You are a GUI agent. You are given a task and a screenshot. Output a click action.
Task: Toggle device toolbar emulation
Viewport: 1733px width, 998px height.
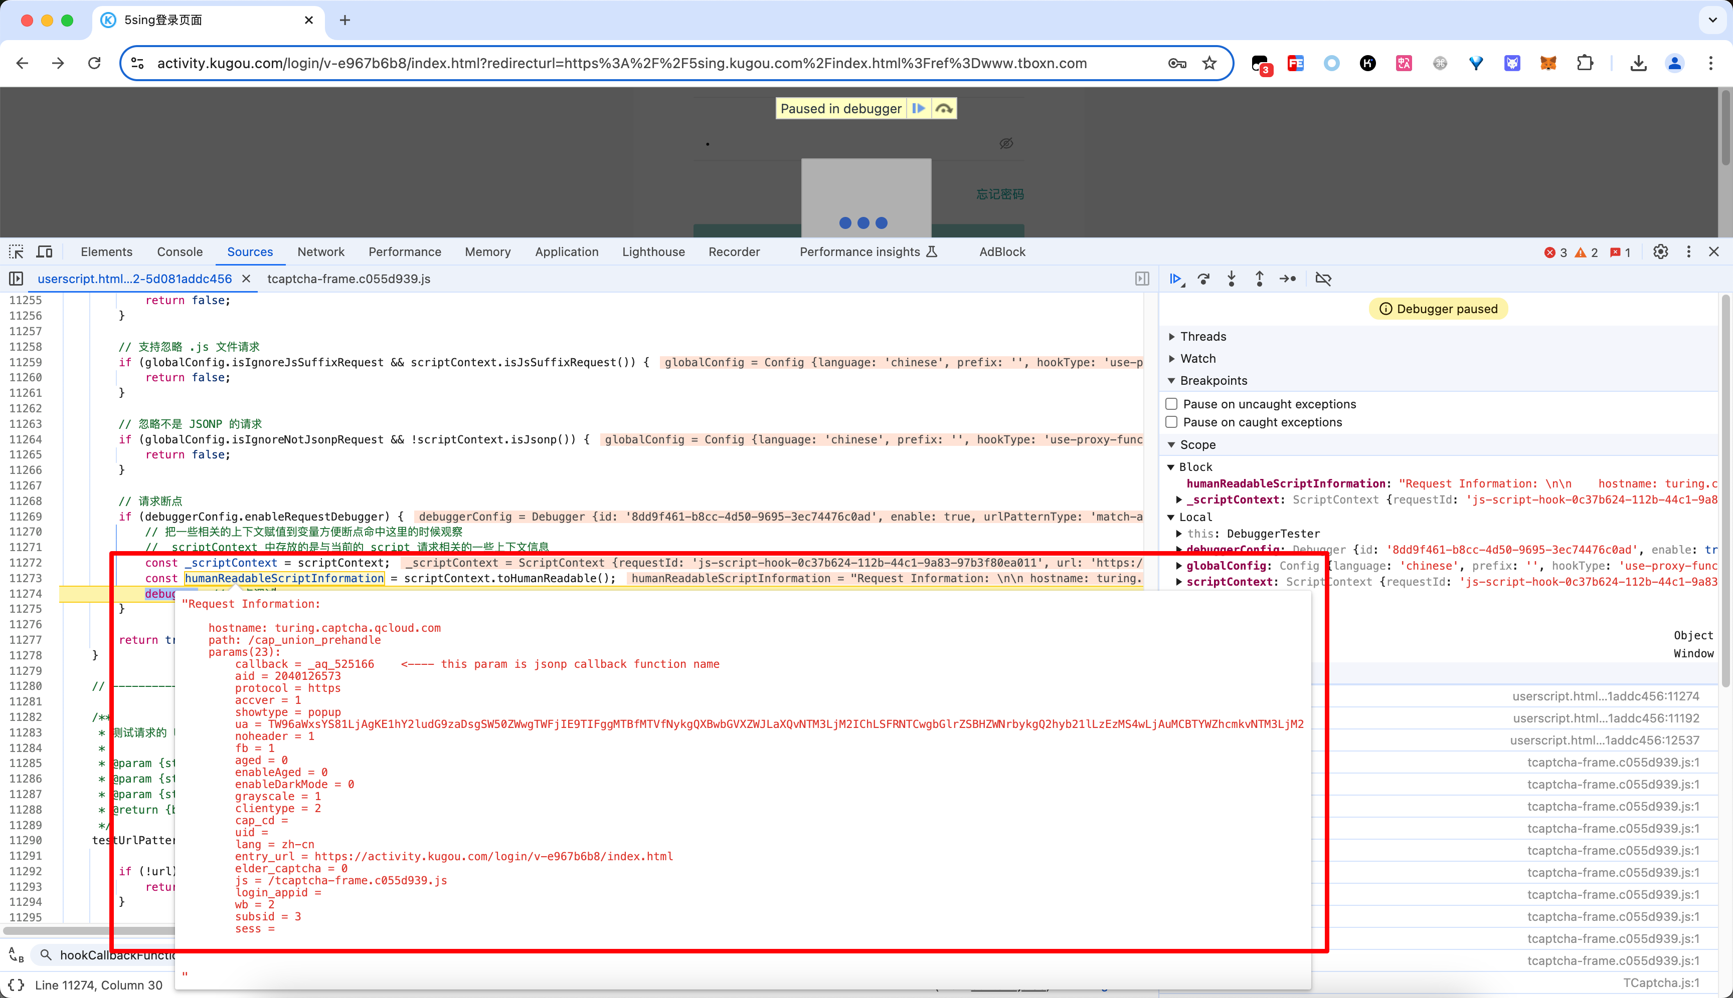(45, 252)
